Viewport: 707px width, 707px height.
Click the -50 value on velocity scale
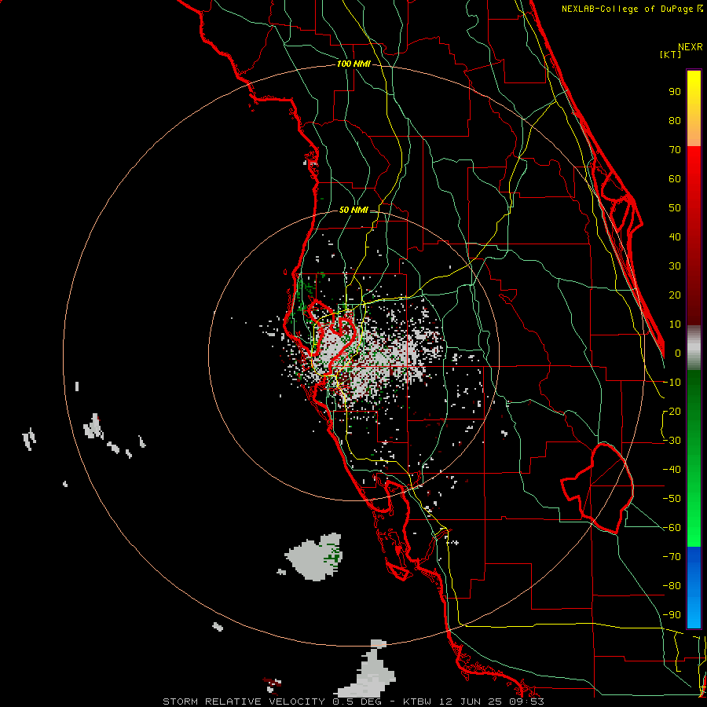672,498
